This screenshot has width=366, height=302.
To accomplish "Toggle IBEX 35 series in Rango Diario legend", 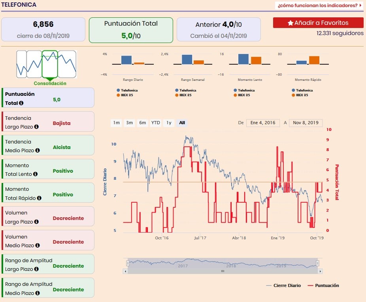I will (125, 95).
